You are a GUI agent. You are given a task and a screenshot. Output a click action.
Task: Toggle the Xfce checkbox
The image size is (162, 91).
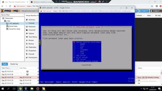tap(74, 46)
